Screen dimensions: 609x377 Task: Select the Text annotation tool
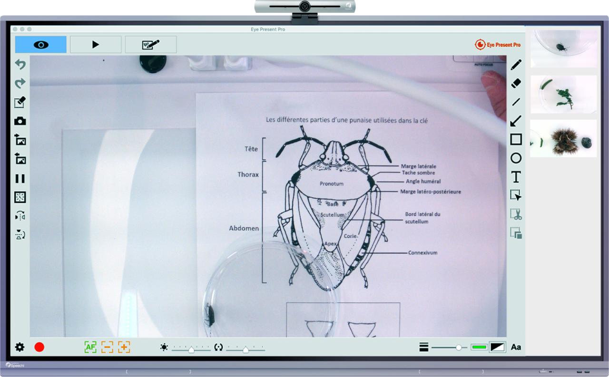(x=516, y=177)
